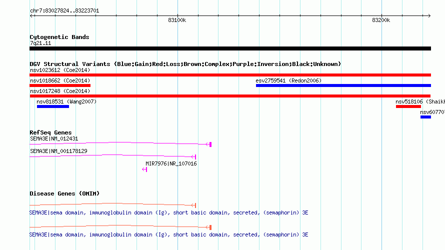Open gene label SEMA3E|NM_001178129

point(58,151)
